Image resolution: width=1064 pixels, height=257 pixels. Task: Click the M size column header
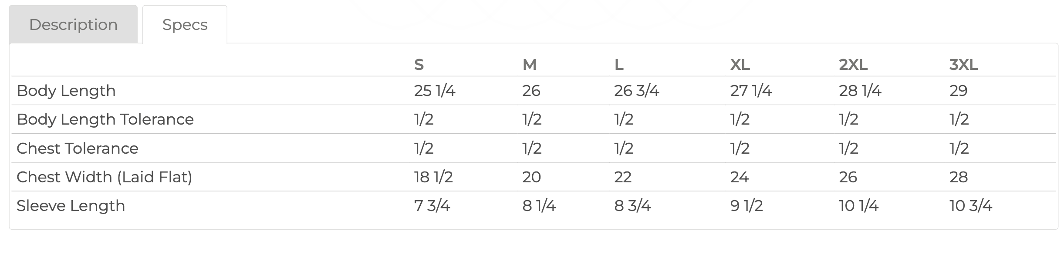(x=529, y=65)
